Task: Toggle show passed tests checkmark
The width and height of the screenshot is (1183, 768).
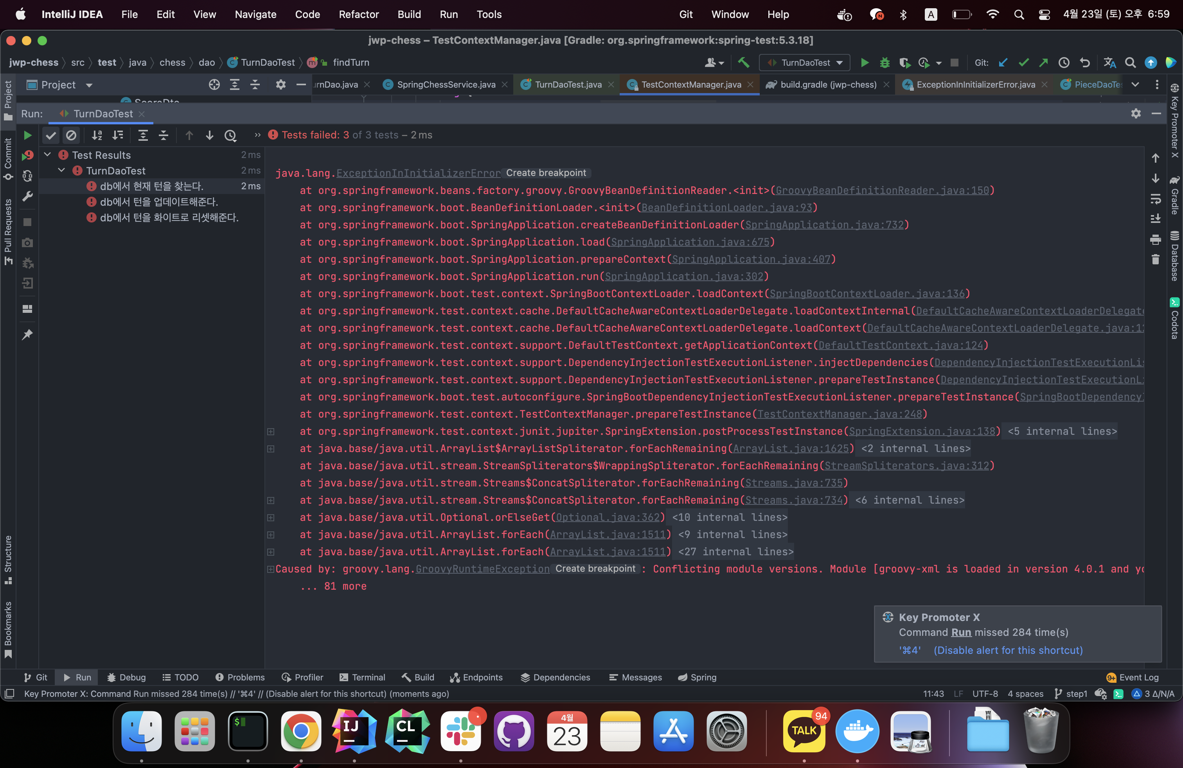Action: (x=51, y=135)
